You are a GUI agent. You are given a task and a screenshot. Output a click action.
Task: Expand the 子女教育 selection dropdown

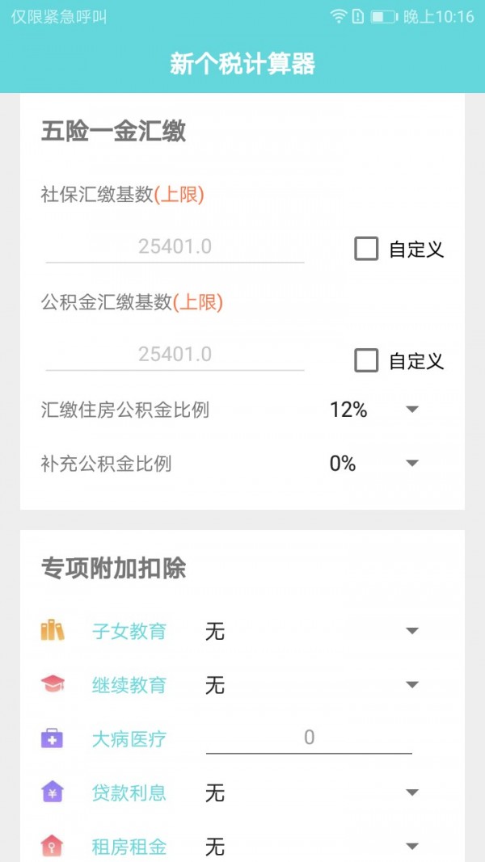(411, 631)
